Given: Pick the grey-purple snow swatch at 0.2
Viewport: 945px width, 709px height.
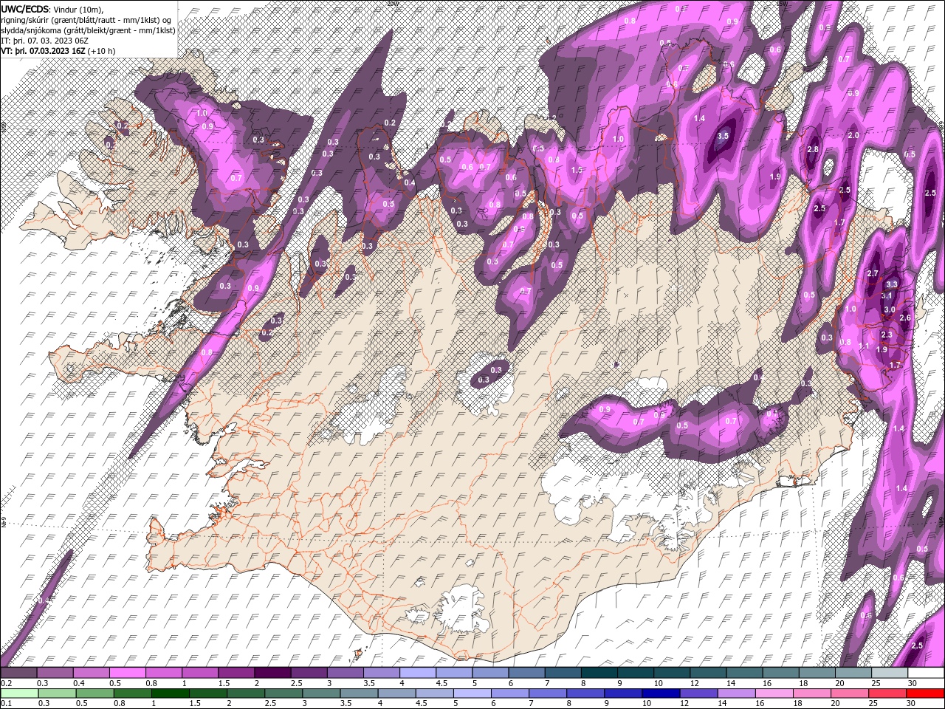Looking at the screenshot, I should click(19, 673).
